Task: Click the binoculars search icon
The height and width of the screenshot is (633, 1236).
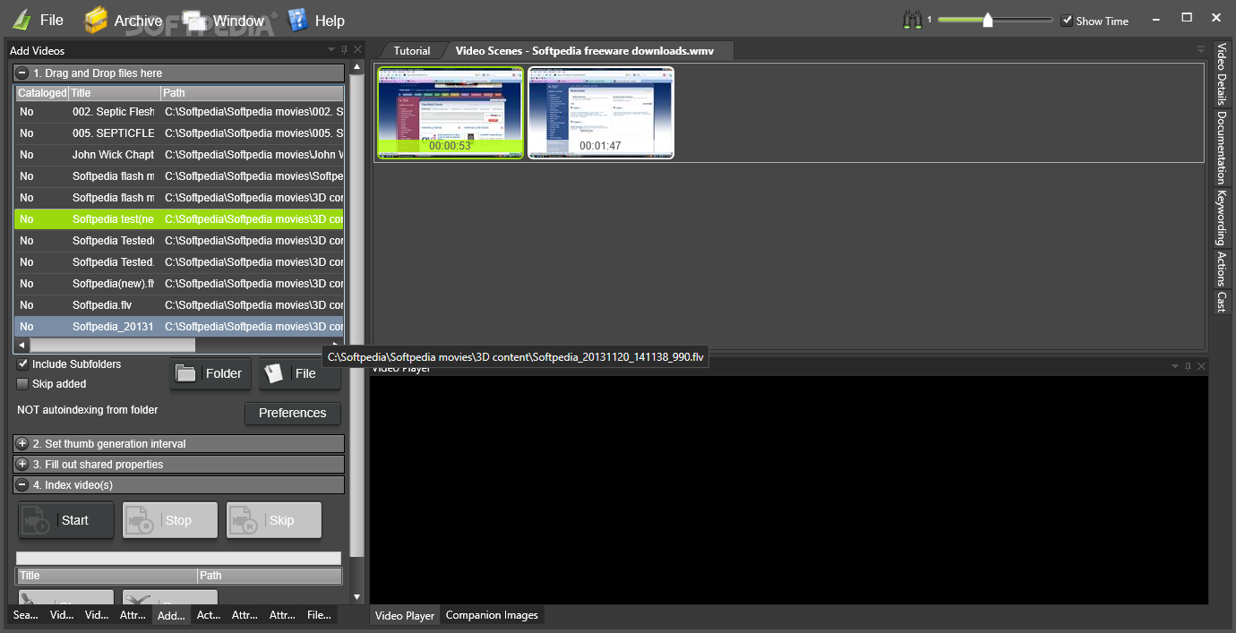Action: 913,20
